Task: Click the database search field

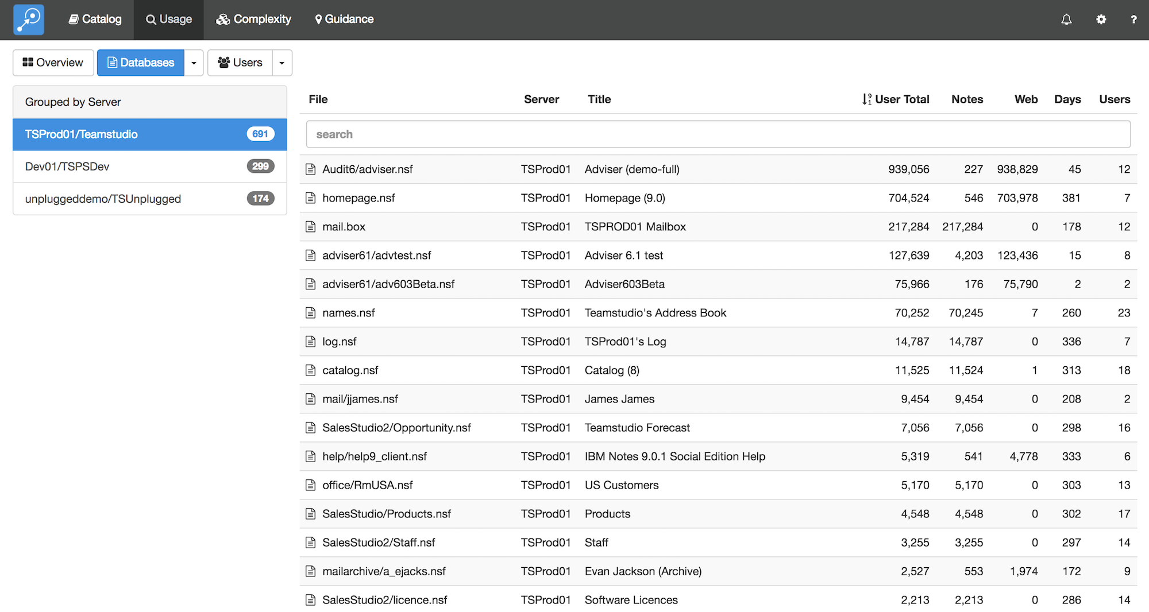Action: [x=718, y=134]
